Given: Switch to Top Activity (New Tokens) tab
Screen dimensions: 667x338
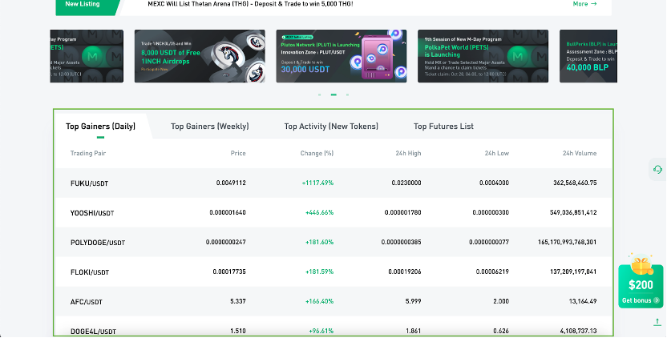Looking at the screenshot, I should (331, 127).
